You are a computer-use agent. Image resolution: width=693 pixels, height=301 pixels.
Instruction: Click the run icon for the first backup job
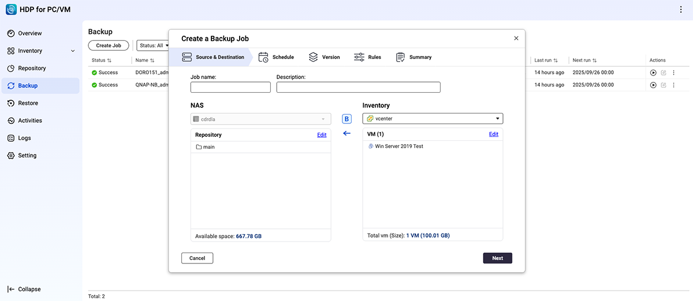(x=653, y=73)
